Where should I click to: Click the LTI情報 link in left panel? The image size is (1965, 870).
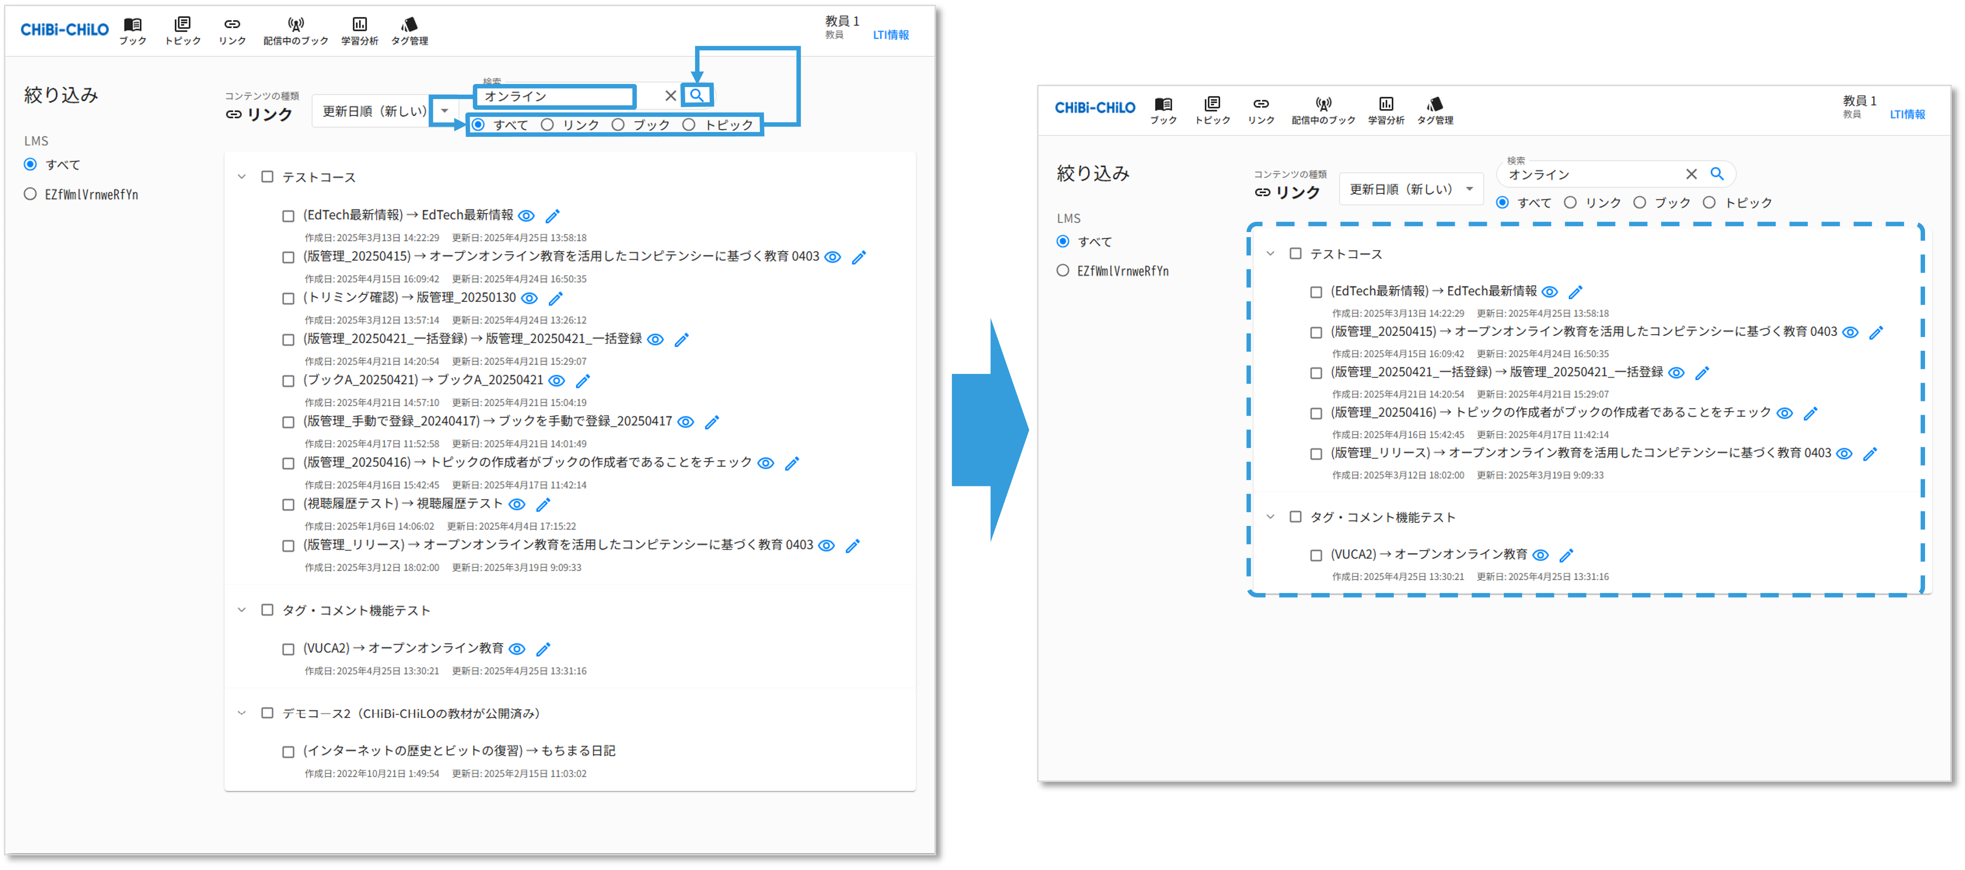click(890, 35)
